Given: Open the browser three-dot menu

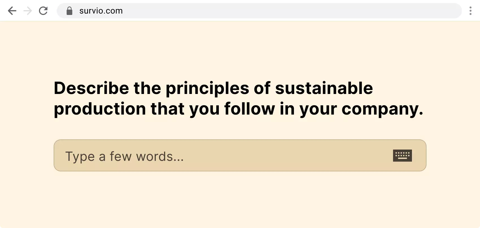Looking at the screenshot, I should coord(470,11).
